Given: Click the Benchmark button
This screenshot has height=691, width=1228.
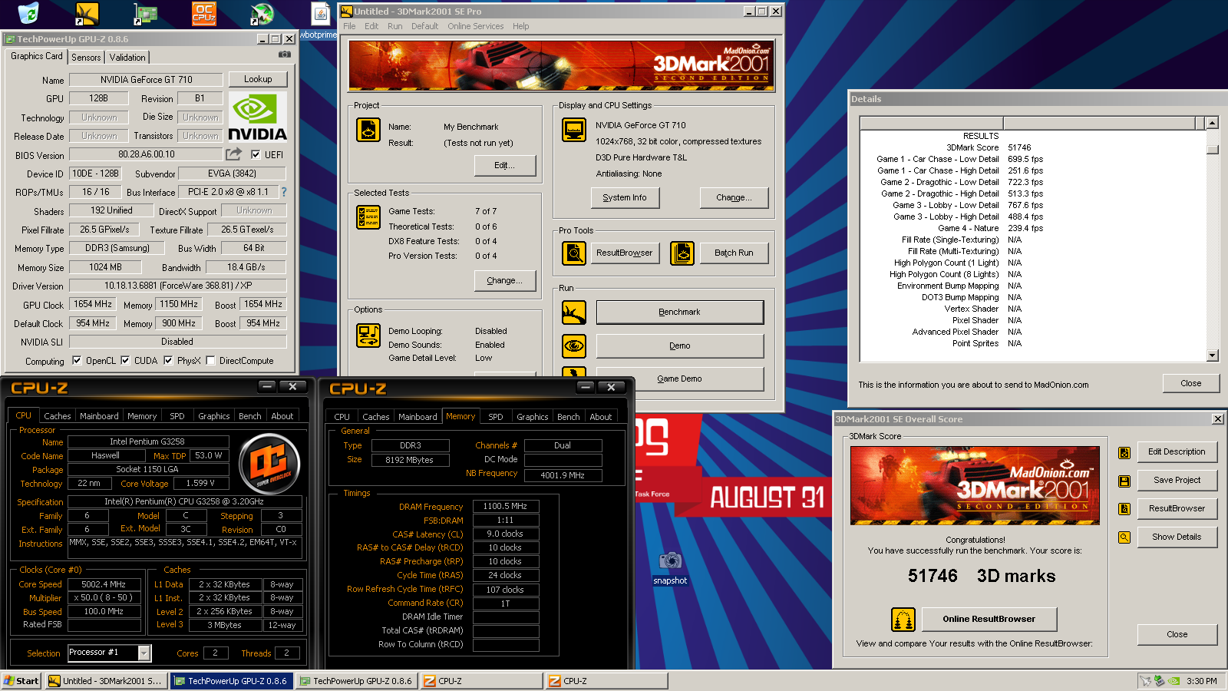Looking at the screenshot, I should tap(680, 312).
